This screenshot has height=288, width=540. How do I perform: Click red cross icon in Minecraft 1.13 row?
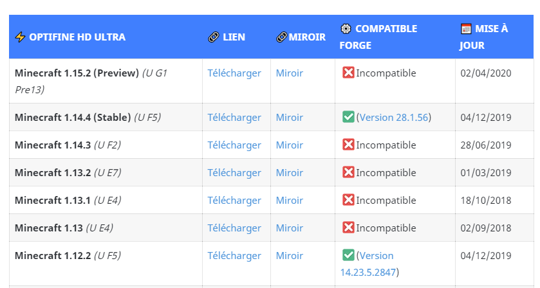[x=348, y=228]
